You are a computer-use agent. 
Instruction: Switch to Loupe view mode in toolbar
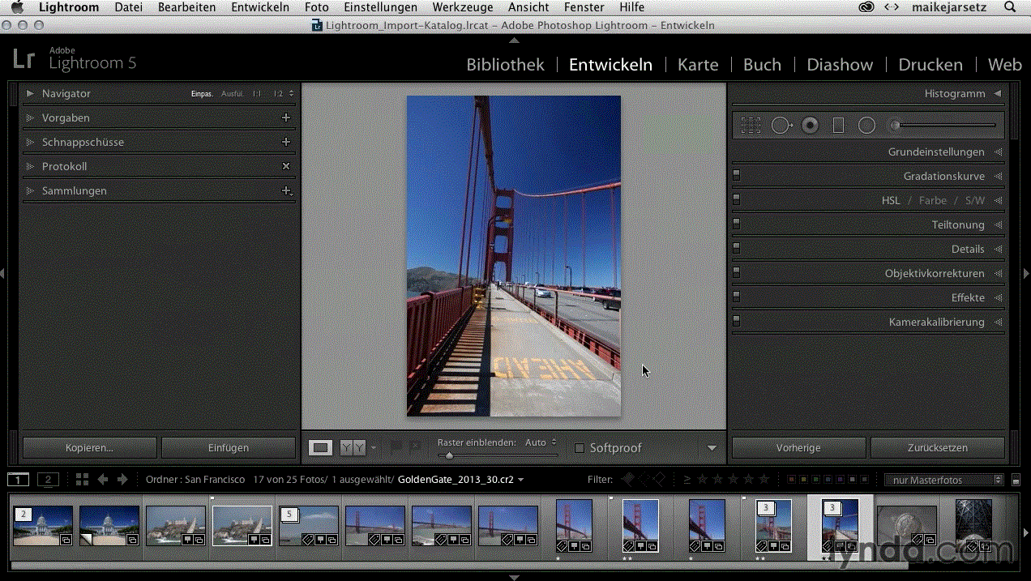point(321,447)
